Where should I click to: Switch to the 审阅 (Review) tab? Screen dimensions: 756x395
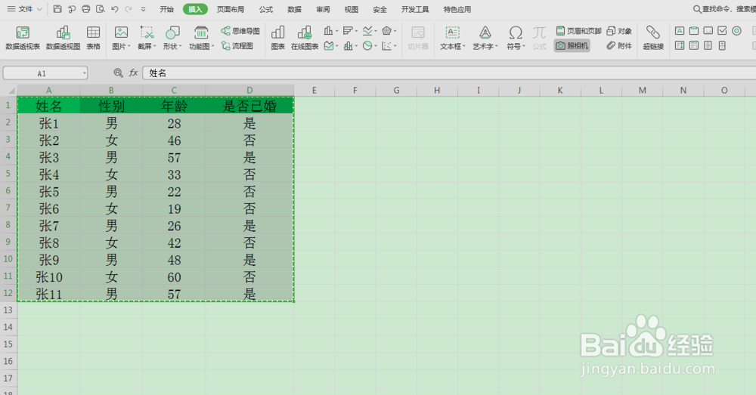323,9
